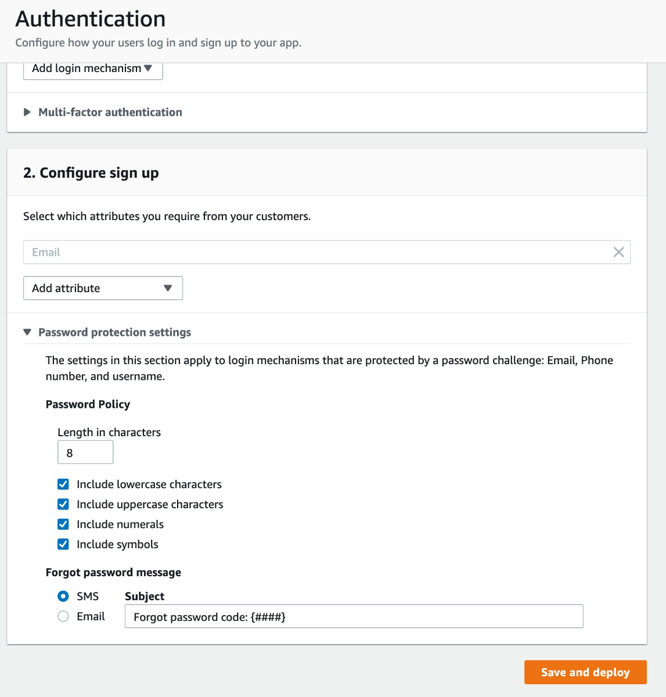Click the Add attribute dropdown arrow

pos(168,288)
